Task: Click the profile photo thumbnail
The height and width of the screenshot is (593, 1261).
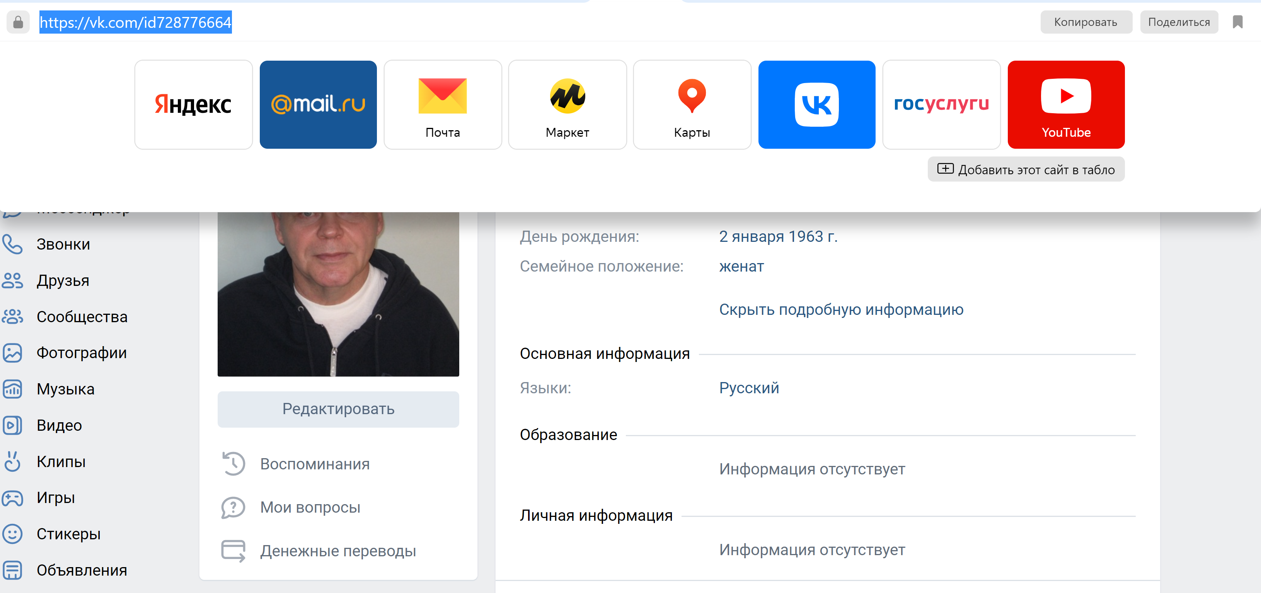Action: [x=338, y=294]
